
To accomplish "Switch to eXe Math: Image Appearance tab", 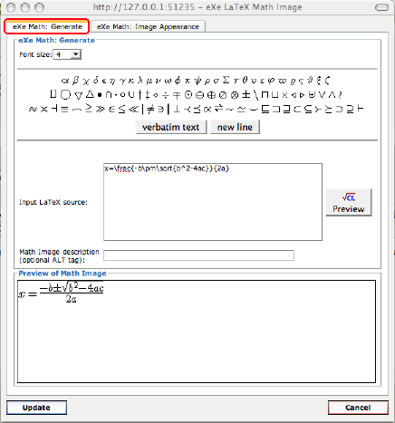I will pyautogui.click(x=148, y=27).
